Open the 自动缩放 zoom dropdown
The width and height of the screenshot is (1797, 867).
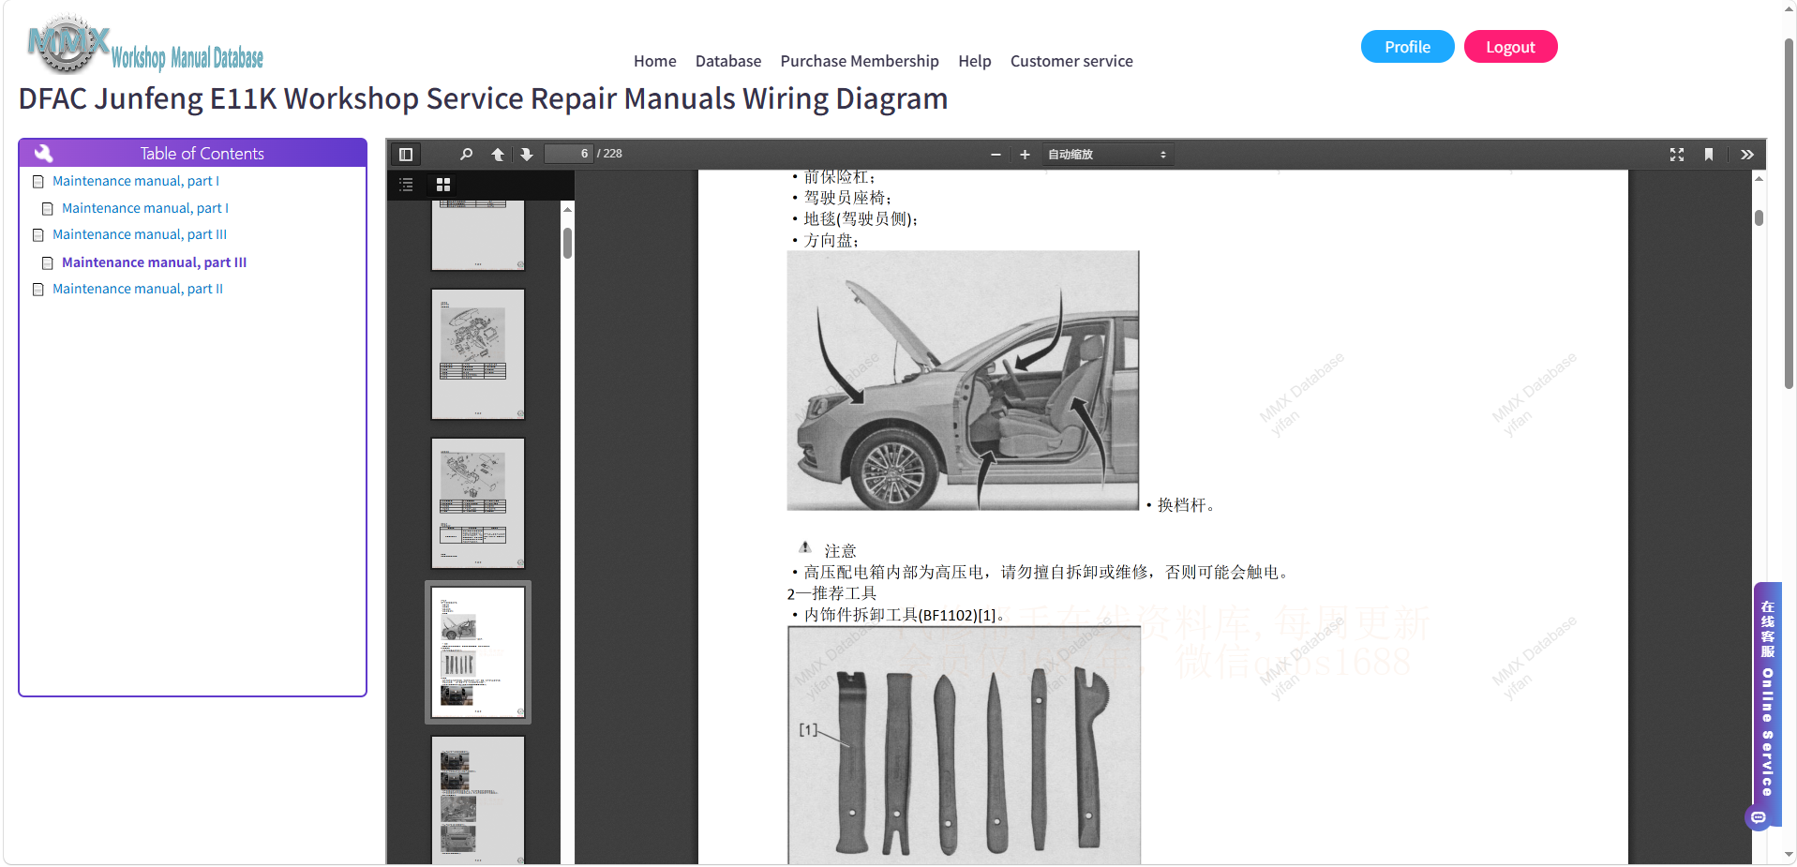coord(1107,155)
